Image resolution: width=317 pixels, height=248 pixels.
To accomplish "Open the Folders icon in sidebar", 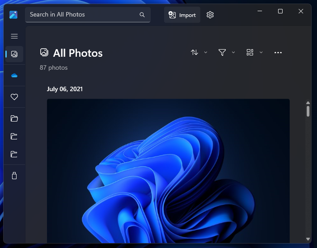I will pos(14,118).
